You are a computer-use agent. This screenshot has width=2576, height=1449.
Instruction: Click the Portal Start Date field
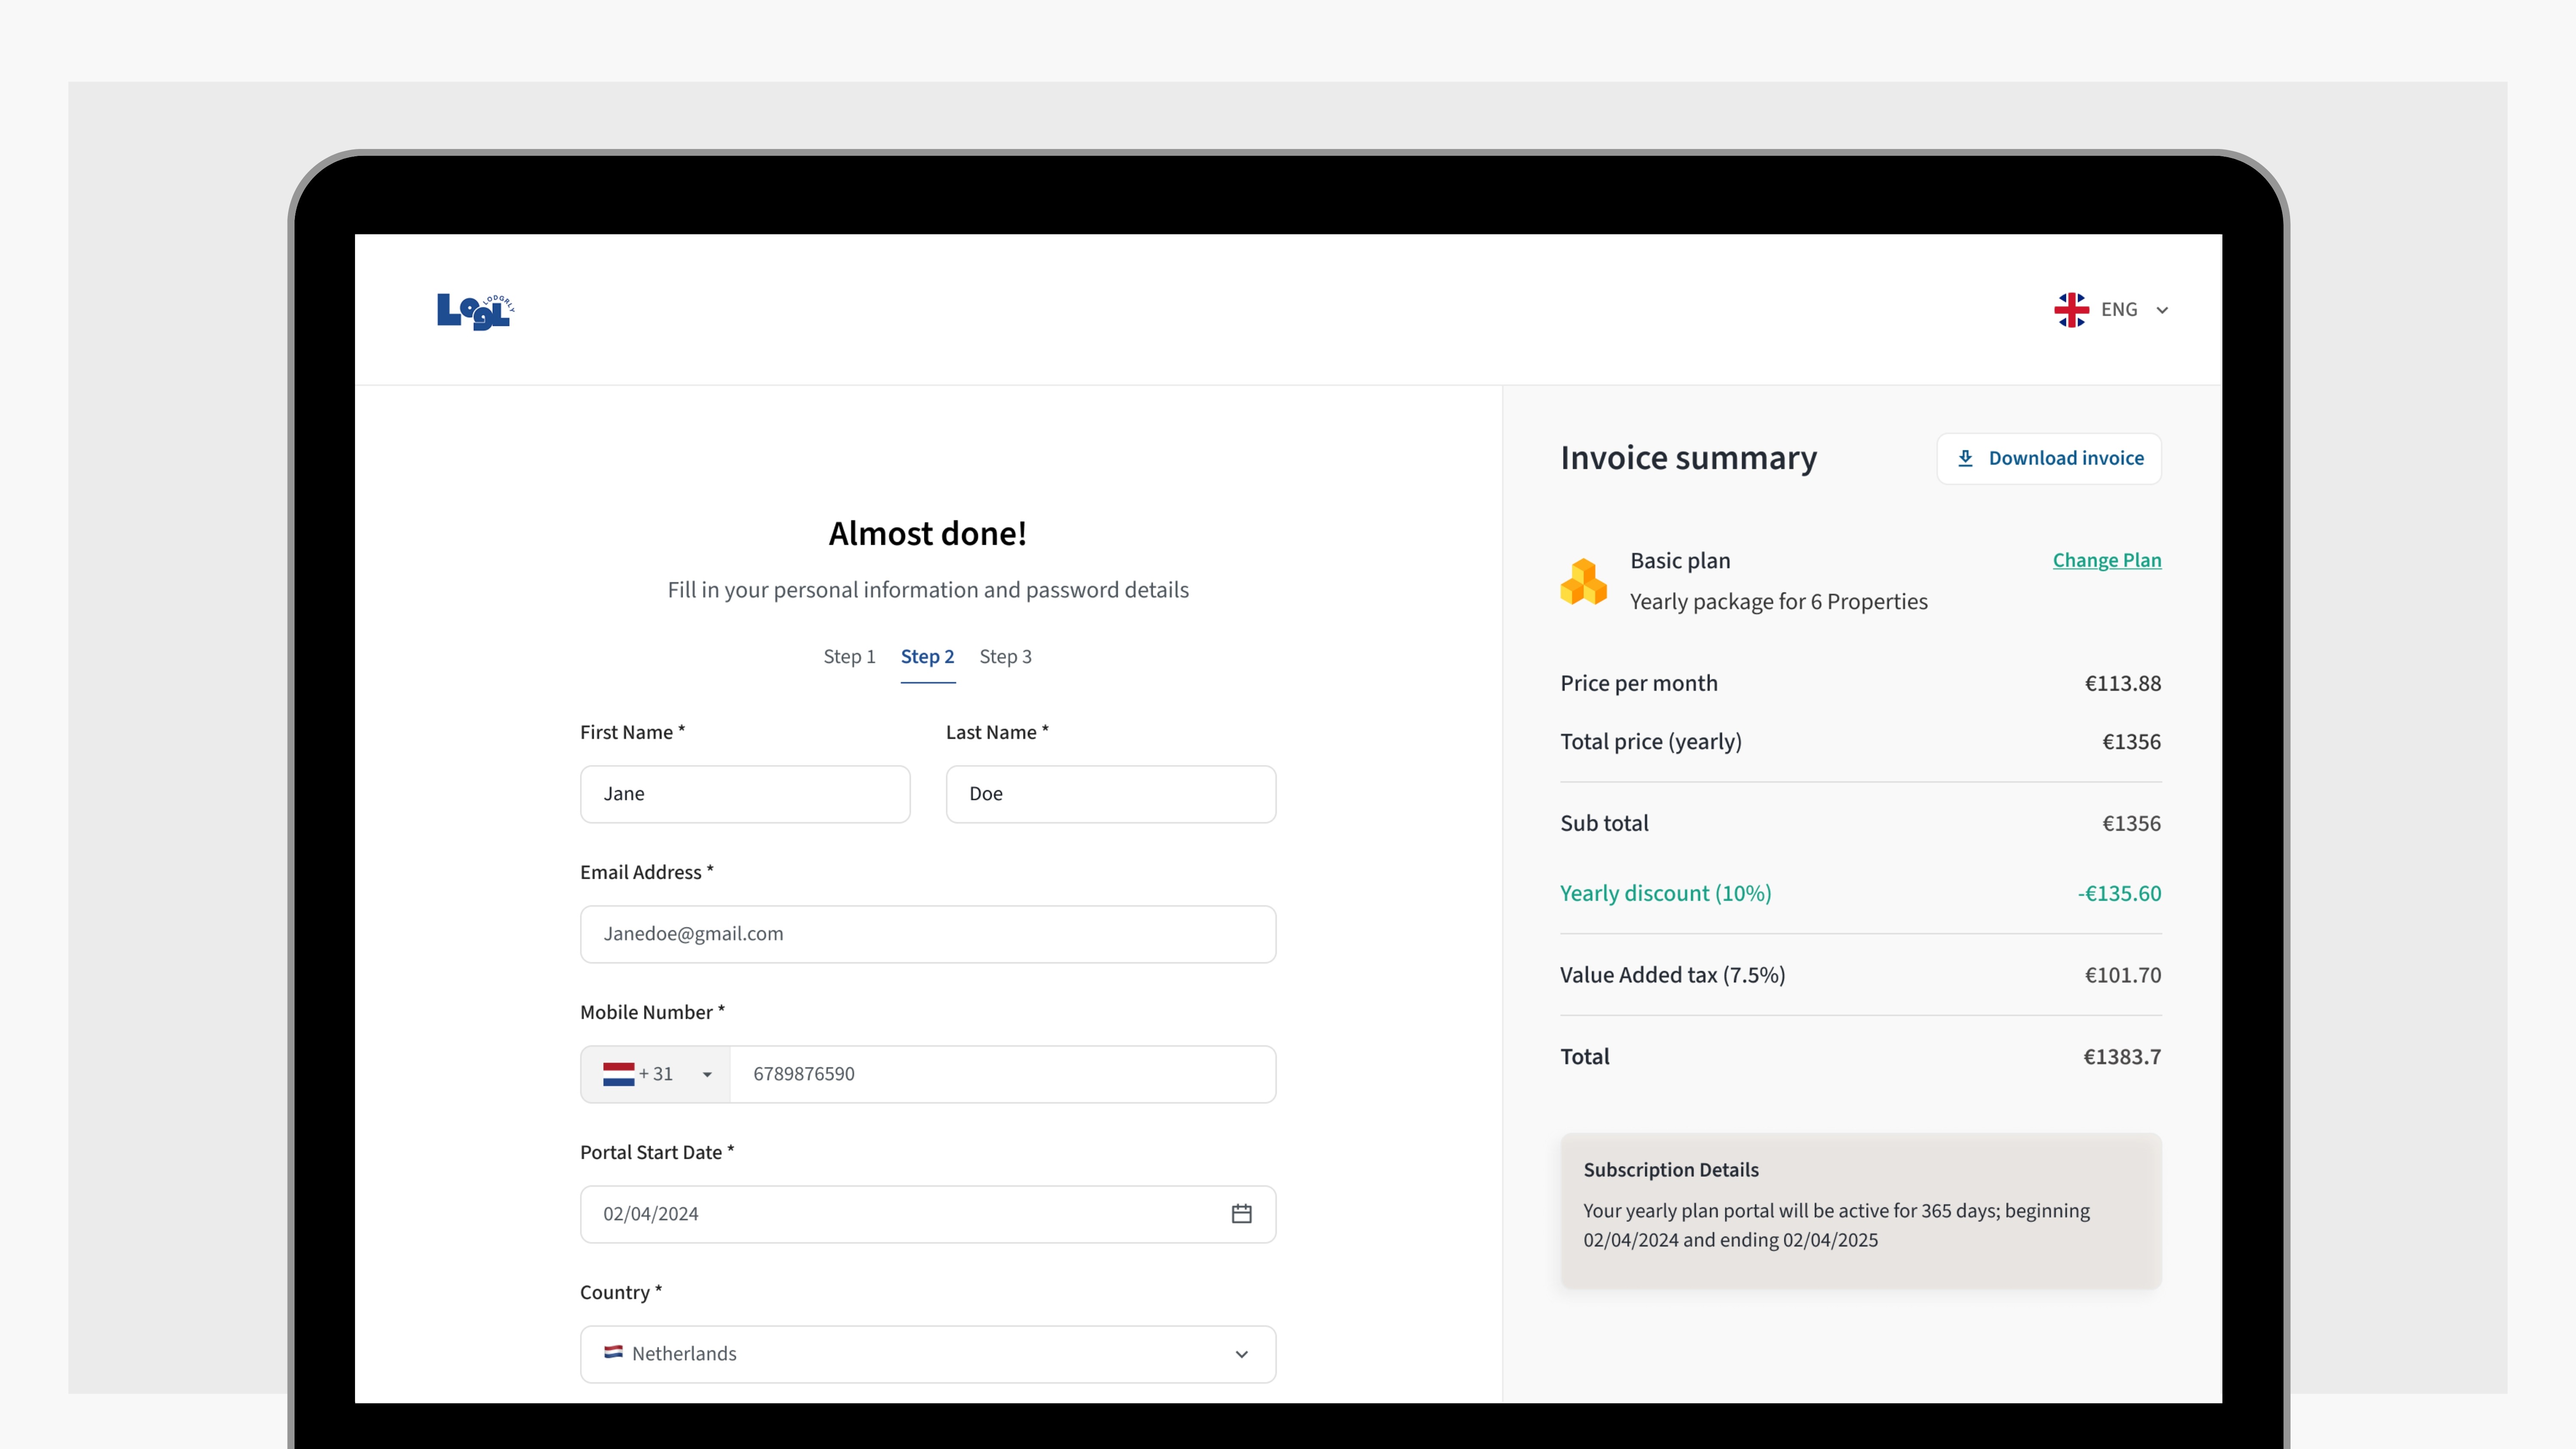(900, 1214)
